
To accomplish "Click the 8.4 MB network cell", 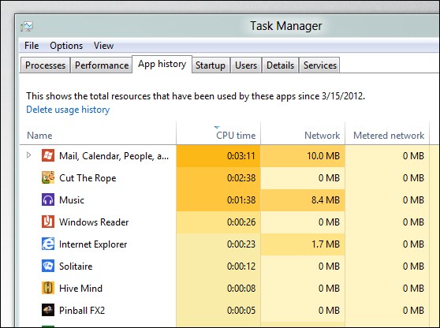I will pyautogui.click(x=303, y=200).
